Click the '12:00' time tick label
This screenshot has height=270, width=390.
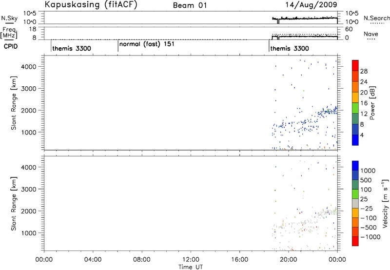click(x=191, y=260)
